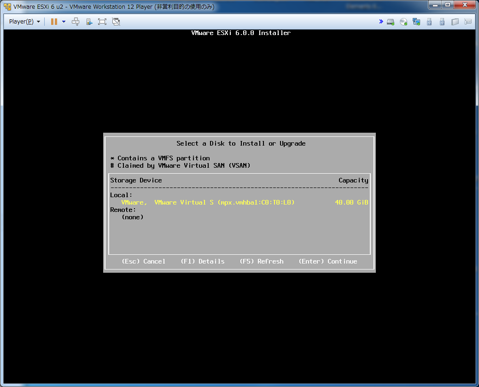Expand the device toolbar double chevron
This screenshot has height=387, width=479.
[x=381, y=21]
